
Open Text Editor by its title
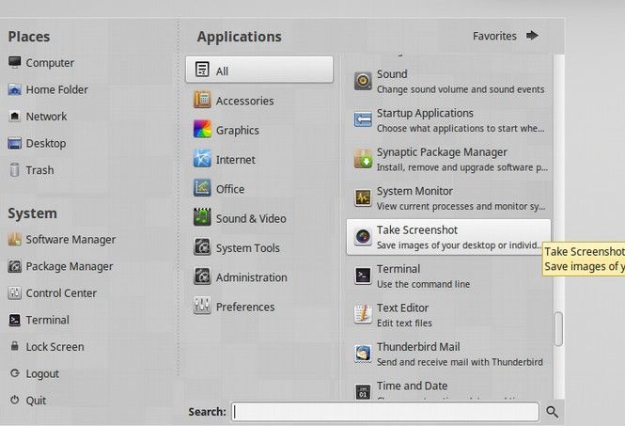(x=402, y=308)
